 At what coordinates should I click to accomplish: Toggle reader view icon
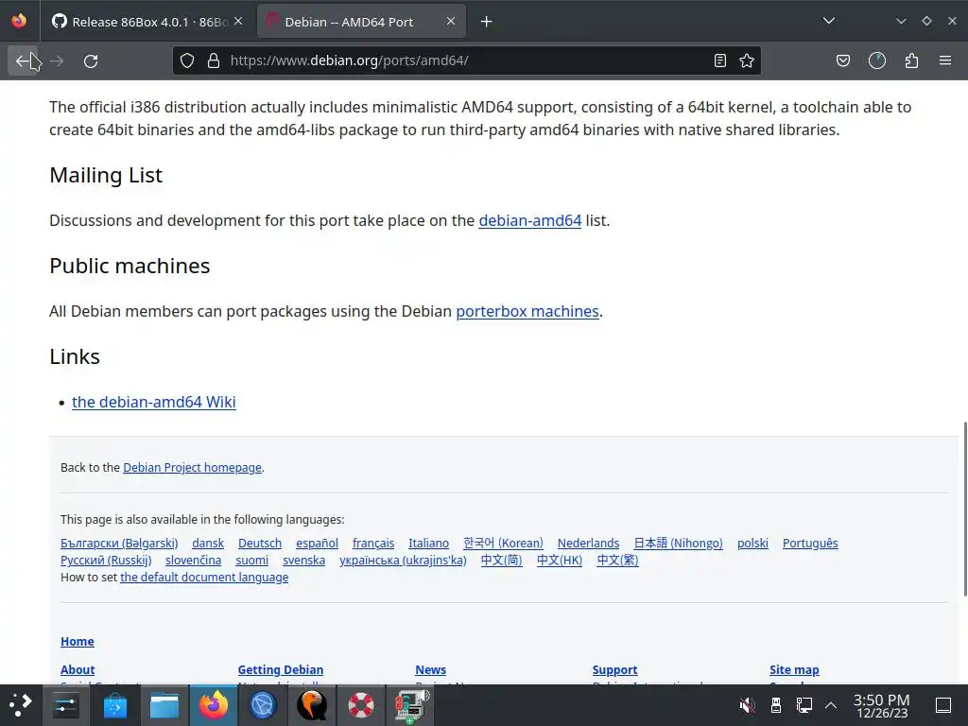pyautogui.click(x=719, y=60)
